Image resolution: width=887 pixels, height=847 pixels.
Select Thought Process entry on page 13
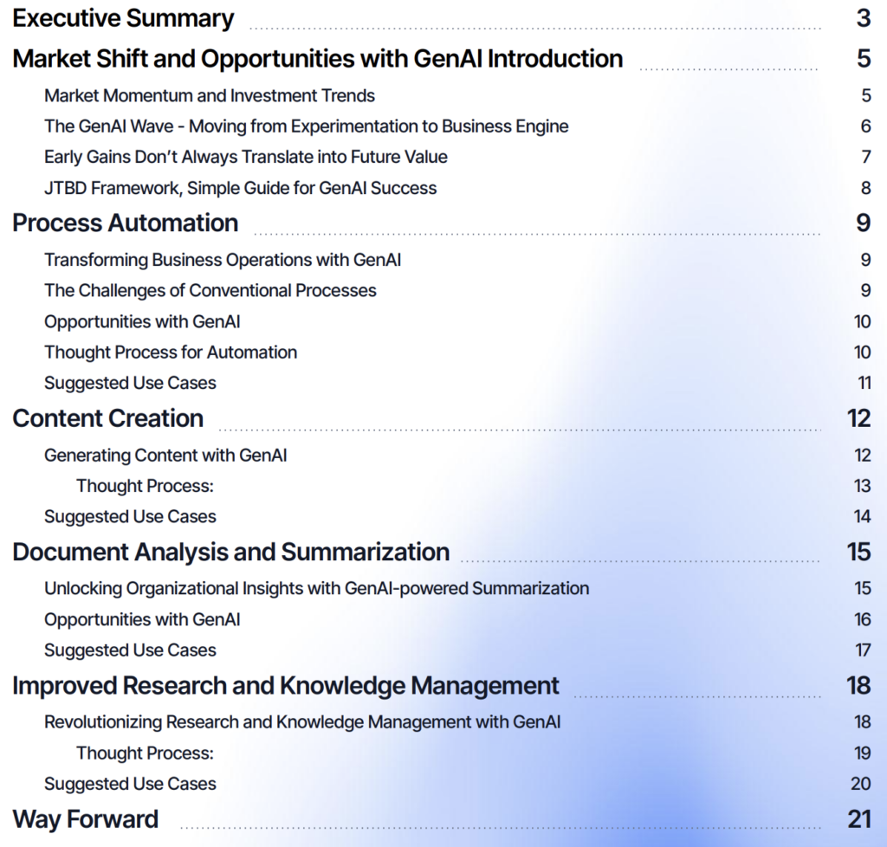[x=145, y=486]
